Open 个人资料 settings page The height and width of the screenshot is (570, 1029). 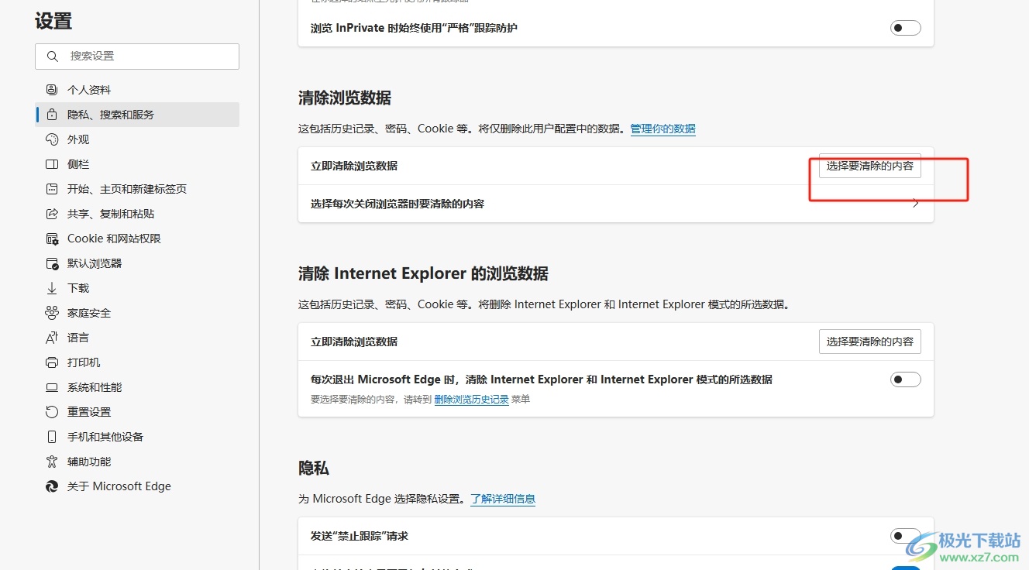(137, 90)
